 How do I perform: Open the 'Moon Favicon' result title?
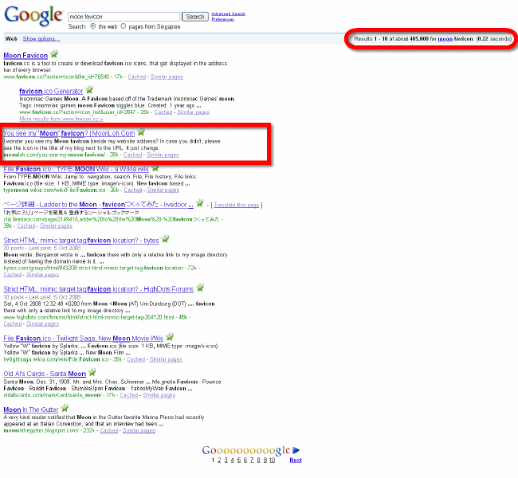26,56
